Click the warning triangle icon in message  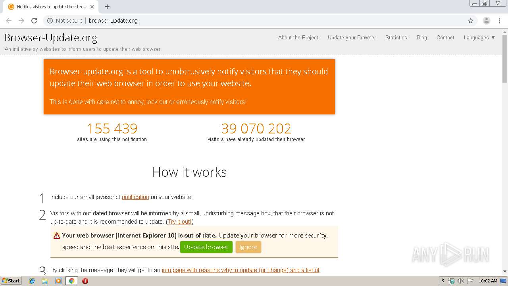point(57,236)
